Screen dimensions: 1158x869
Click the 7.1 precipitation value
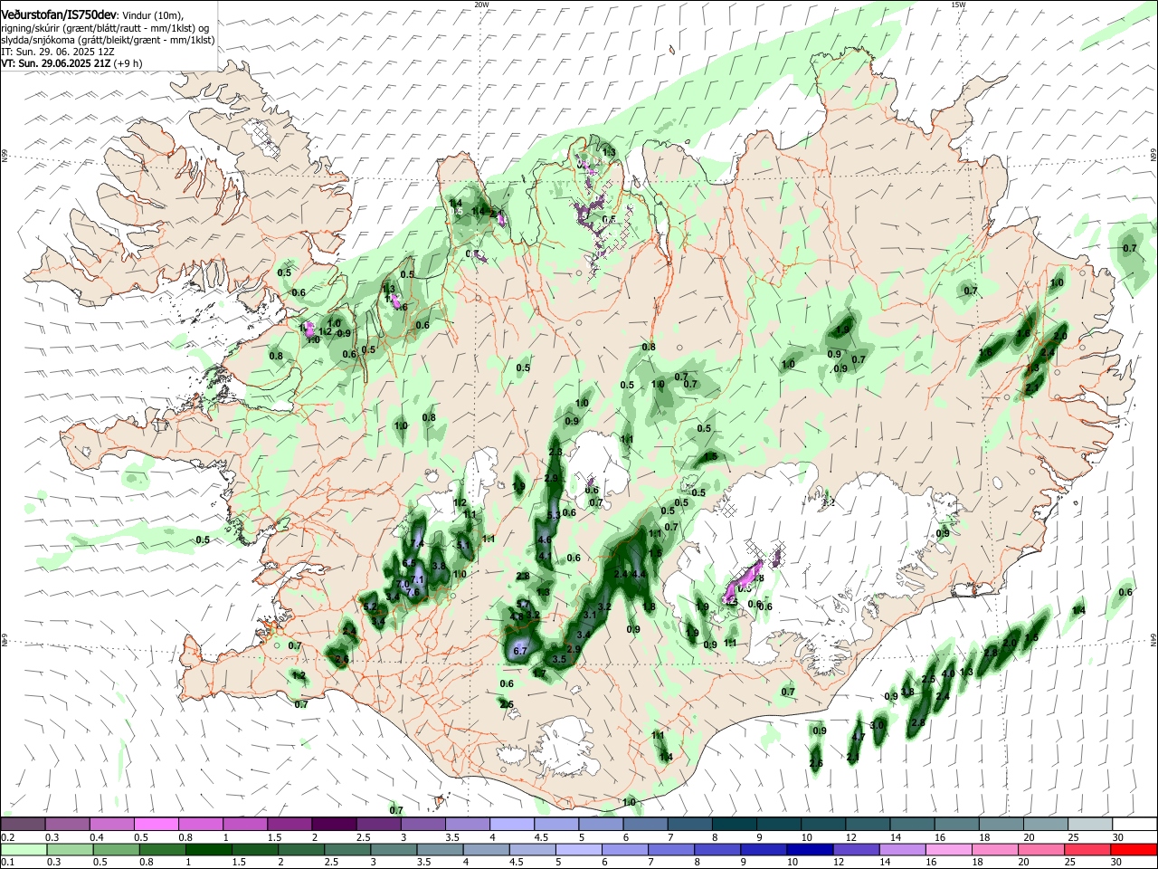[418, 579]
